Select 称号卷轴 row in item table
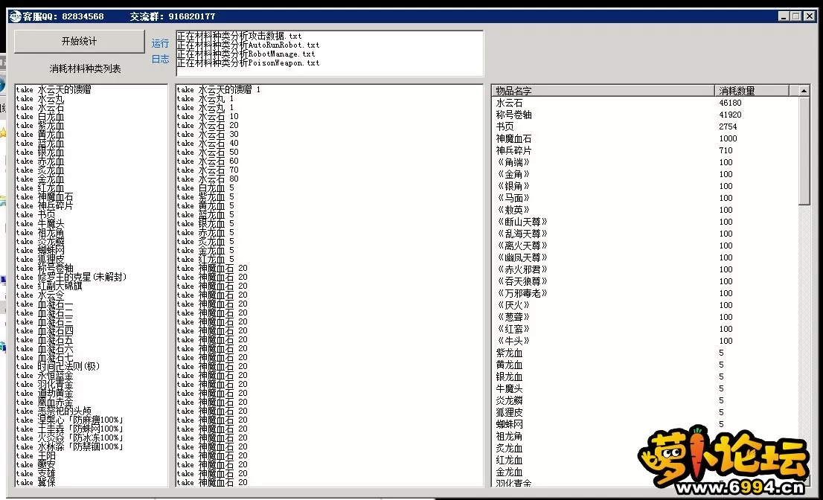The width and height of the screenshot is (823, 500). (x=646, y=115)
